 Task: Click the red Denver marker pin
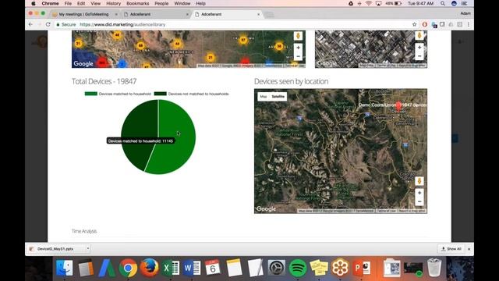pos(398,106)
